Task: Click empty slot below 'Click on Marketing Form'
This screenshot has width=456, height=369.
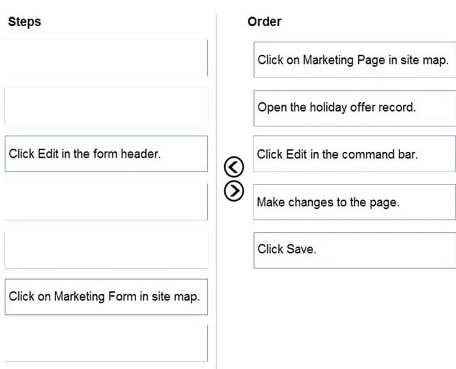Action: [x=106, y=344]
